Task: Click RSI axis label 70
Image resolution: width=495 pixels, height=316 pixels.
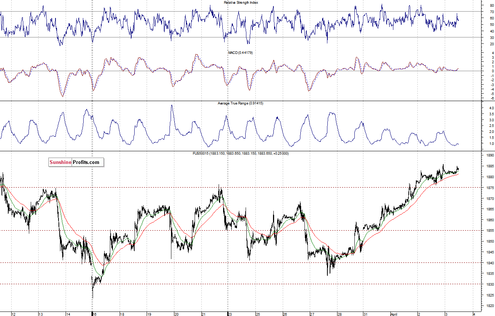Action: click(492, 12)
